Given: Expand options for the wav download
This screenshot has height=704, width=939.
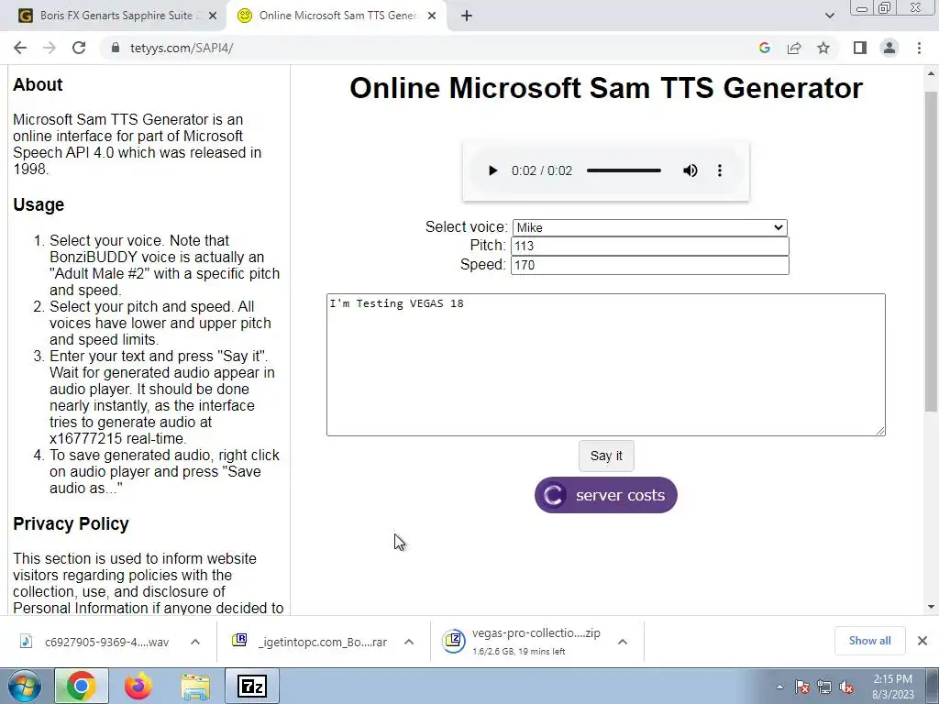Looking at the screenshot, I should point(195,642).
